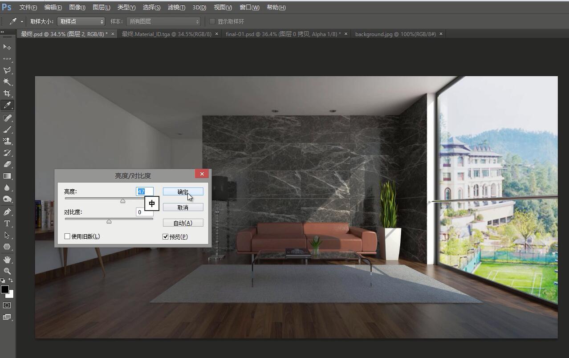Activate the Crop tool
569x358 pixels.
pos(7,94)
